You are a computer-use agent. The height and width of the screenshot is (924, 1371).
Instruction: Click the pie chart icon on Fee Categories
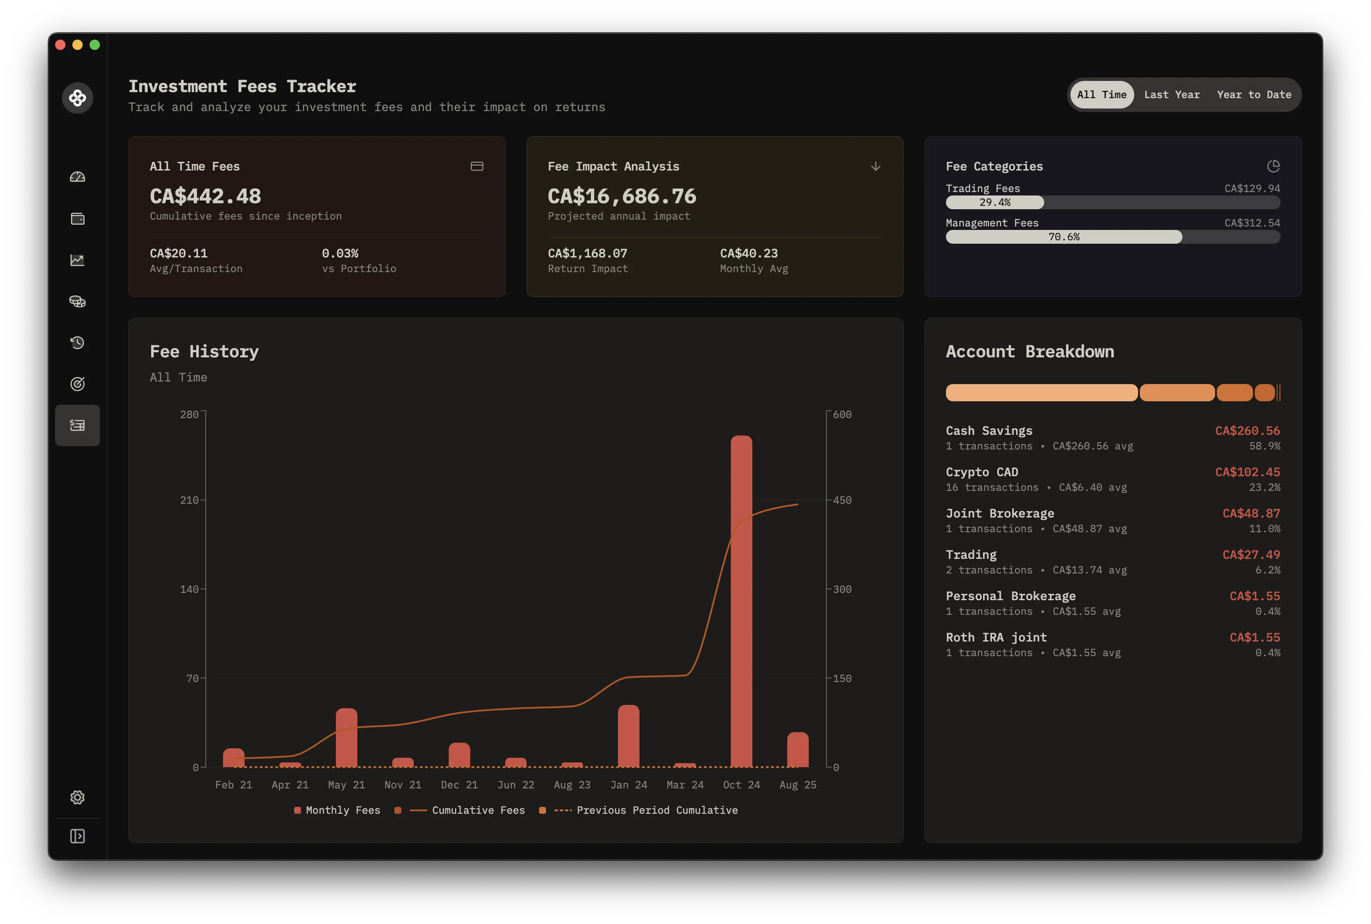(x=1273, y=167)
